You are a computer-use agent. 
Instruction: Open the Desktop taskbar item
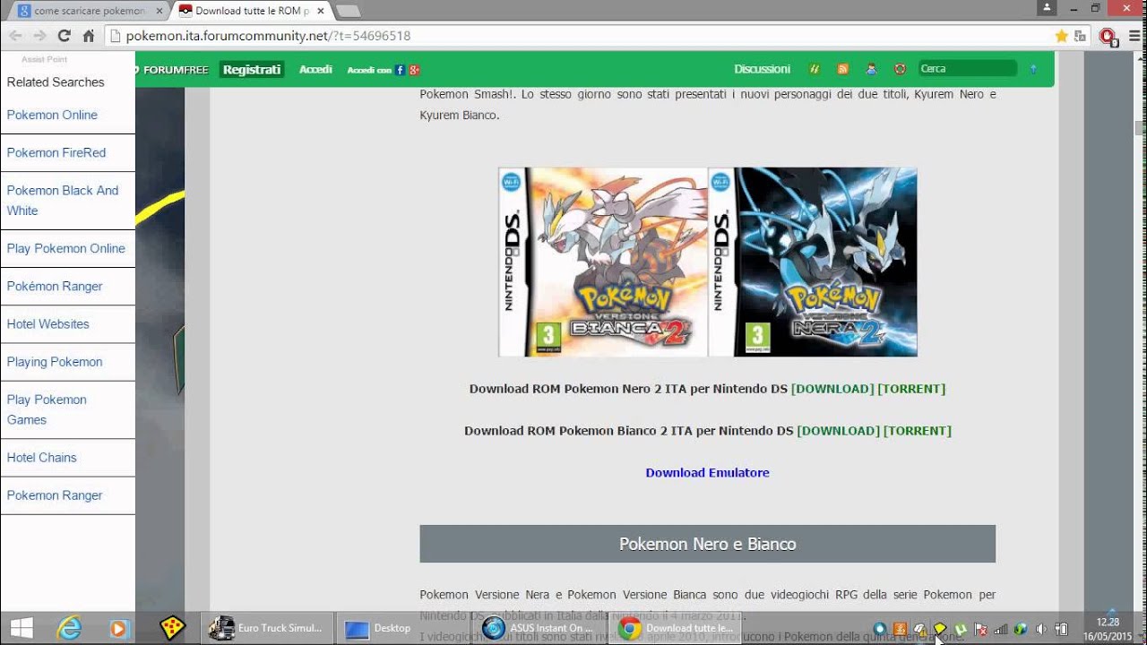[378, 628]
